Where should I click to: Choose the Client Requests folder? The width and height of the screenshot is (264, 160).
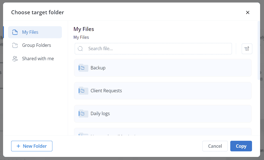[x=163, y=91]
